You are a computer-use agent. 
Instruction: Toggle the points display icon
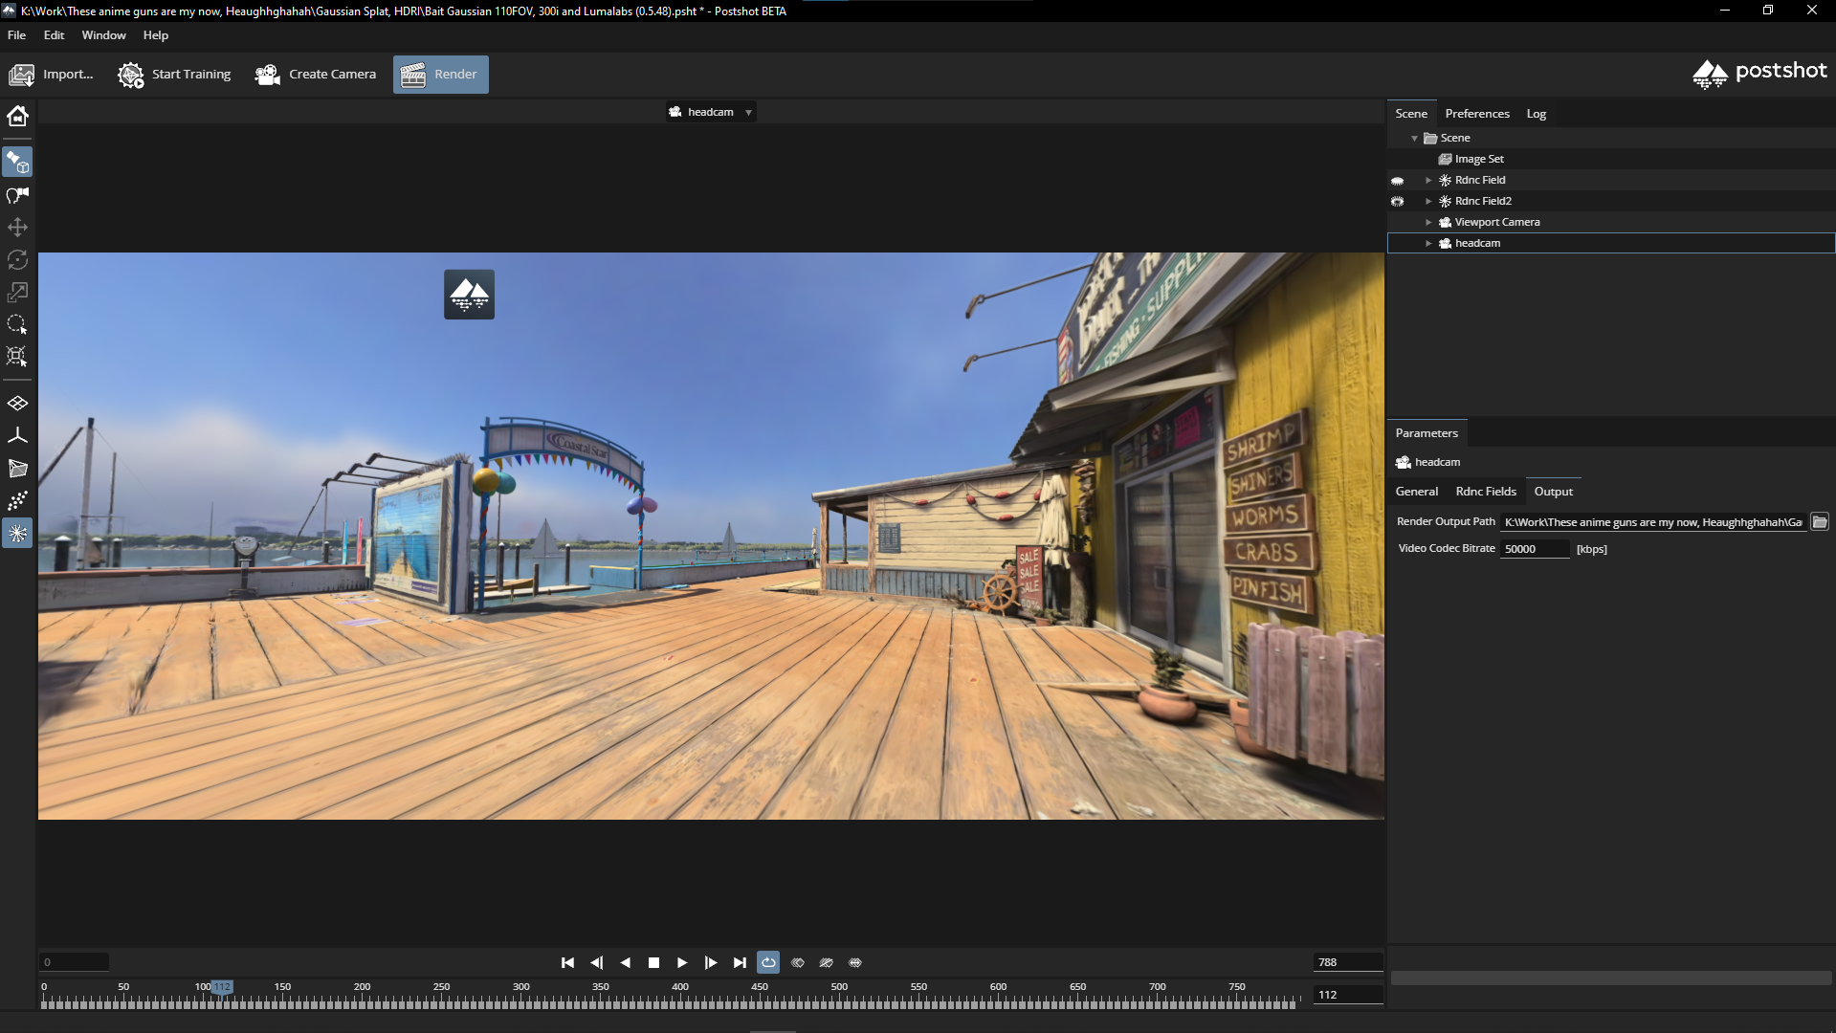point(17,501)
